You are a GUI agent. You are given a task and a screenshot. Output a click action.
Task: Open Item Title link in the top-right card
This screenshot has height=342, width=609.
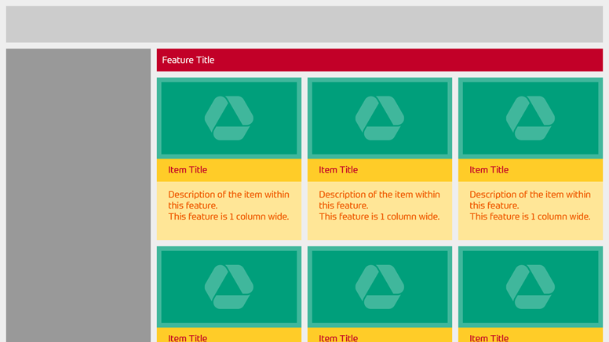tap(489, 170)
